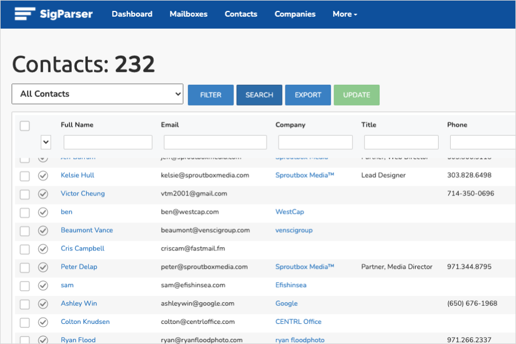Click the EXPORT button
Viewport: 516px width, 344px height.
pyautogui.click(x=308, y=95)
